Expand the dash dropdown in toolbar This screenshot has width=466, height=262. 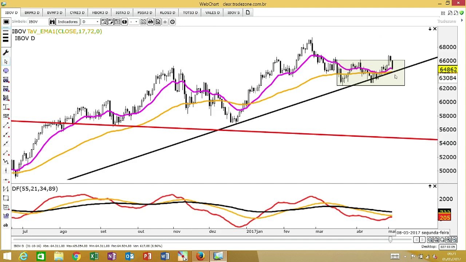pyautogui.click(x=134, y=22)
